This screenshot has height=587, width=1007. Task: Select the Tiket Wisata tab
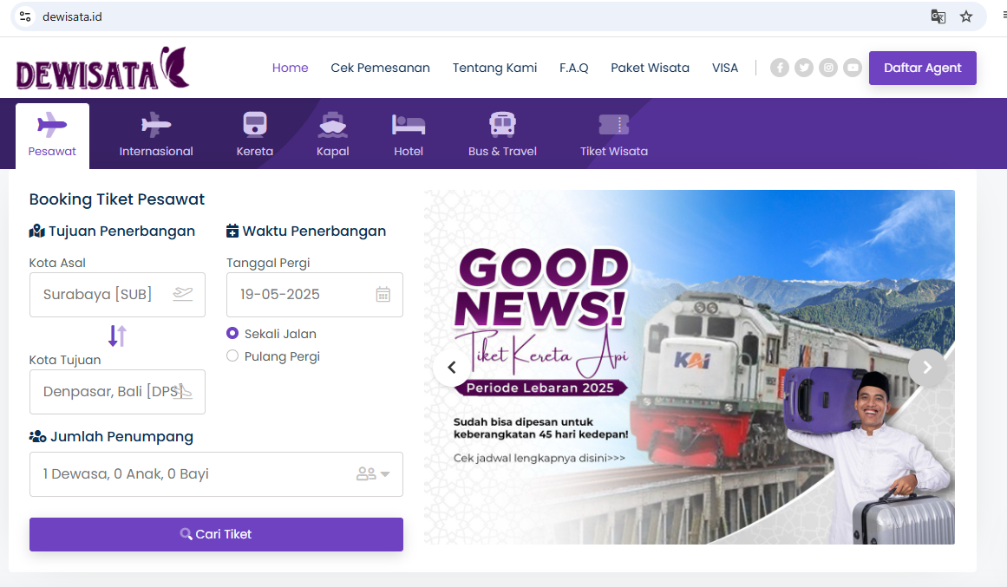tap(614, 136)
